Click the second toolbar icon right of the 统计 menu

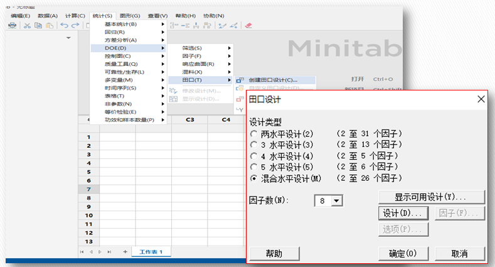tap(185, 26)
